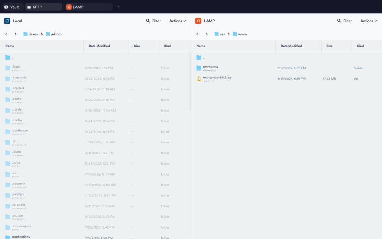
Task: Select the .cache folder icon
Action: [8, 100]
